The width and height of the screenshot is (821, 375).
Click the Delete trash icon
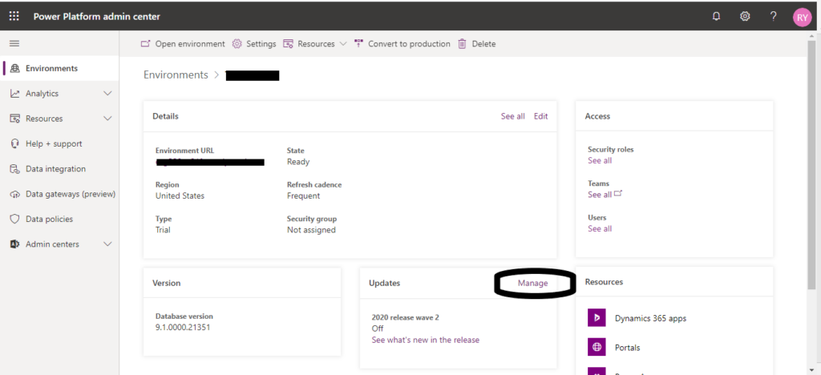point(463,44)
